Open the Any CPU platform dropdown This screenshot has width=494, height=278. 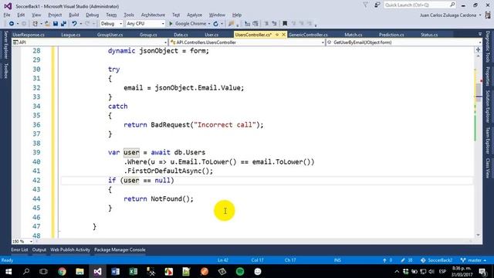point(145,24)
